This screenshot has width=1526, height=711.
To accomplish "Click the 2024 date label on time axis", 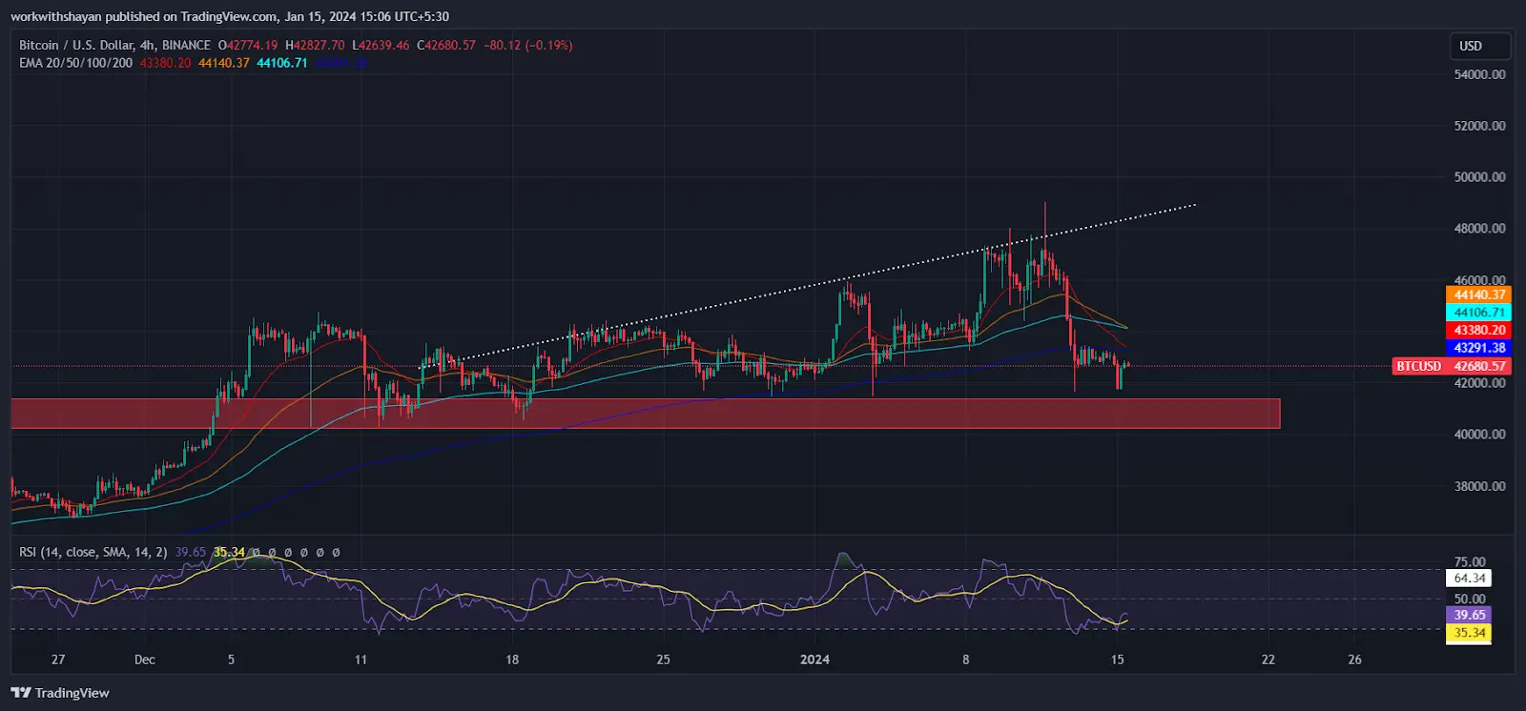I will (x=815, y=660).
